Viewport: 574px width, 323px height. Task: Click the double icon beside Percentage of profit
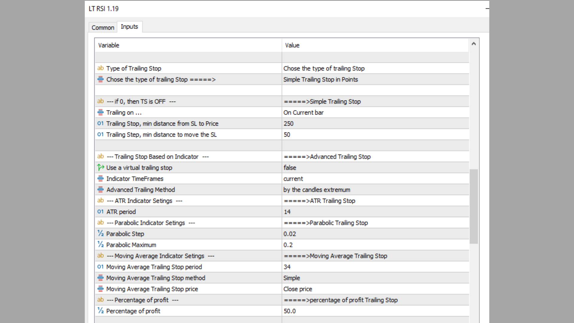(x=100, y=311)
